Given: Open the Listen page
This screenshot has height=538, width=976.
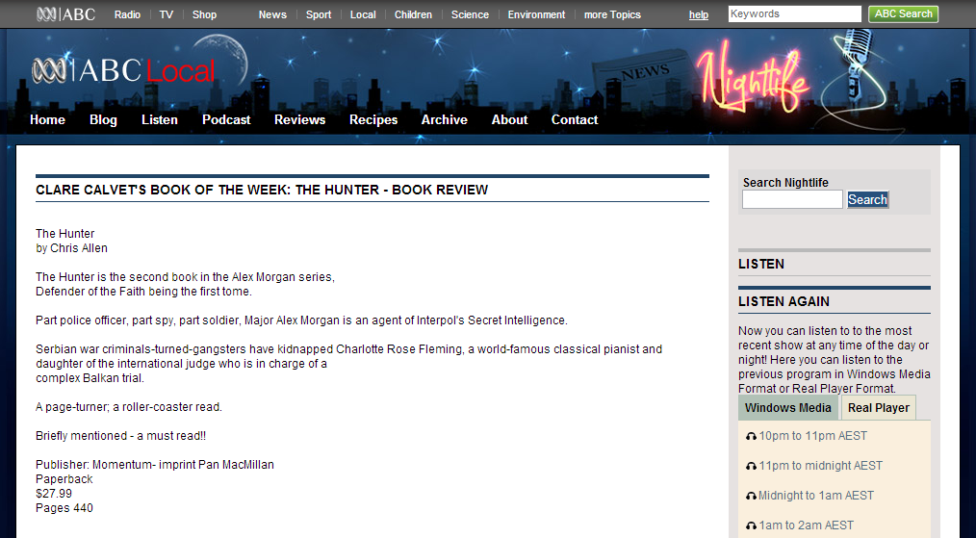Looking at the screenshot, I should coord(160,119).
